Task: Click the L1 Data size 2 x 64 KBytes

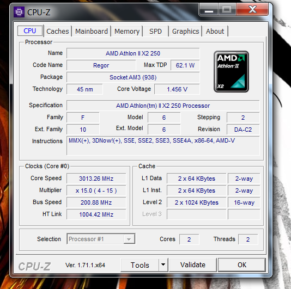Action: 197,179
